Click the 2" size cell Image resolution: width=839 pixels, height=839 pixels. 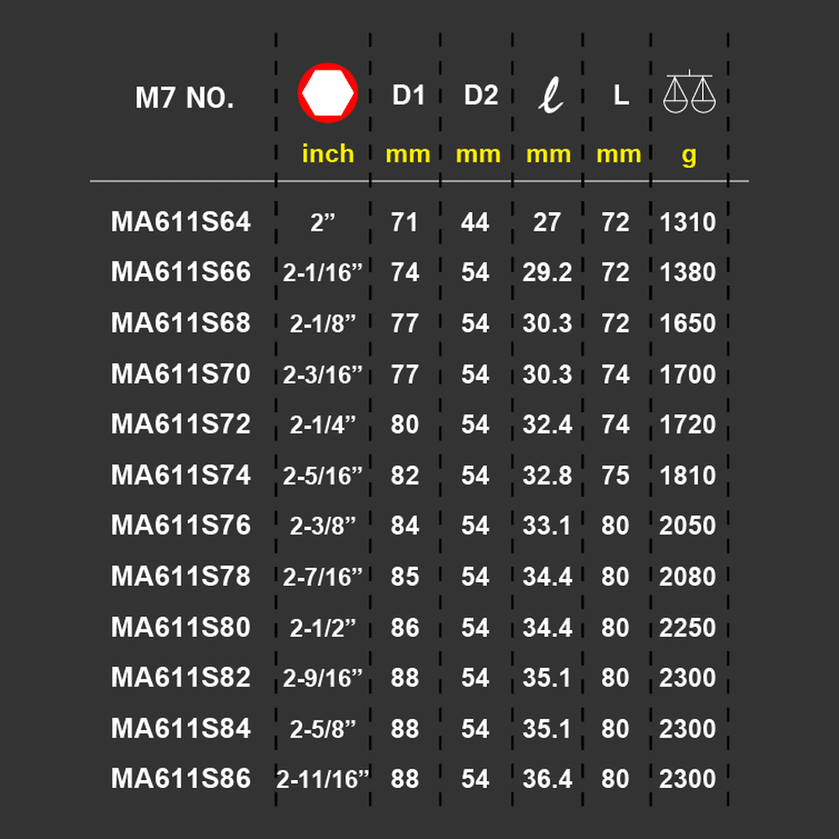pyautogui.click(x=323, y=222)
